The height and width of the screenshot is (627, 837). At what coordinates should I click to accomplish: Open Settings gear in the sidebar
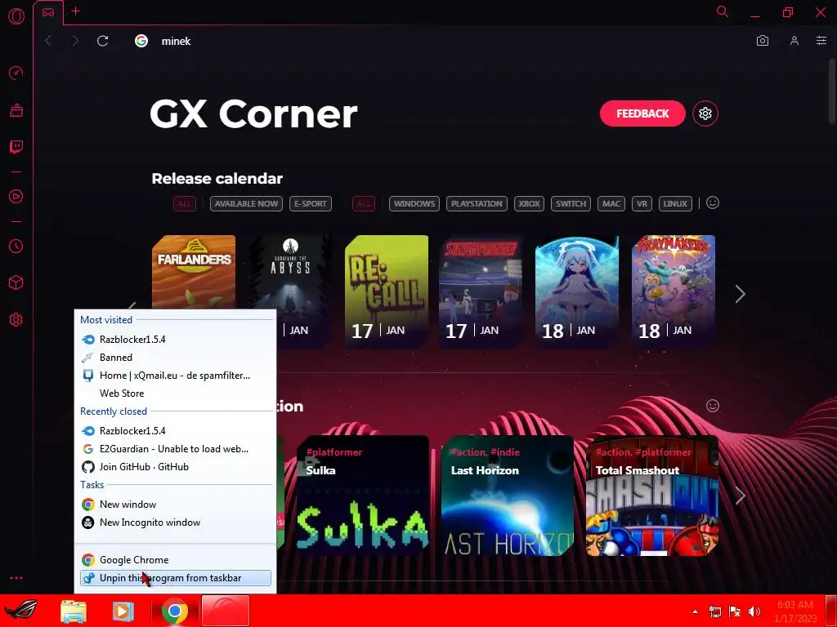[16, 320]
